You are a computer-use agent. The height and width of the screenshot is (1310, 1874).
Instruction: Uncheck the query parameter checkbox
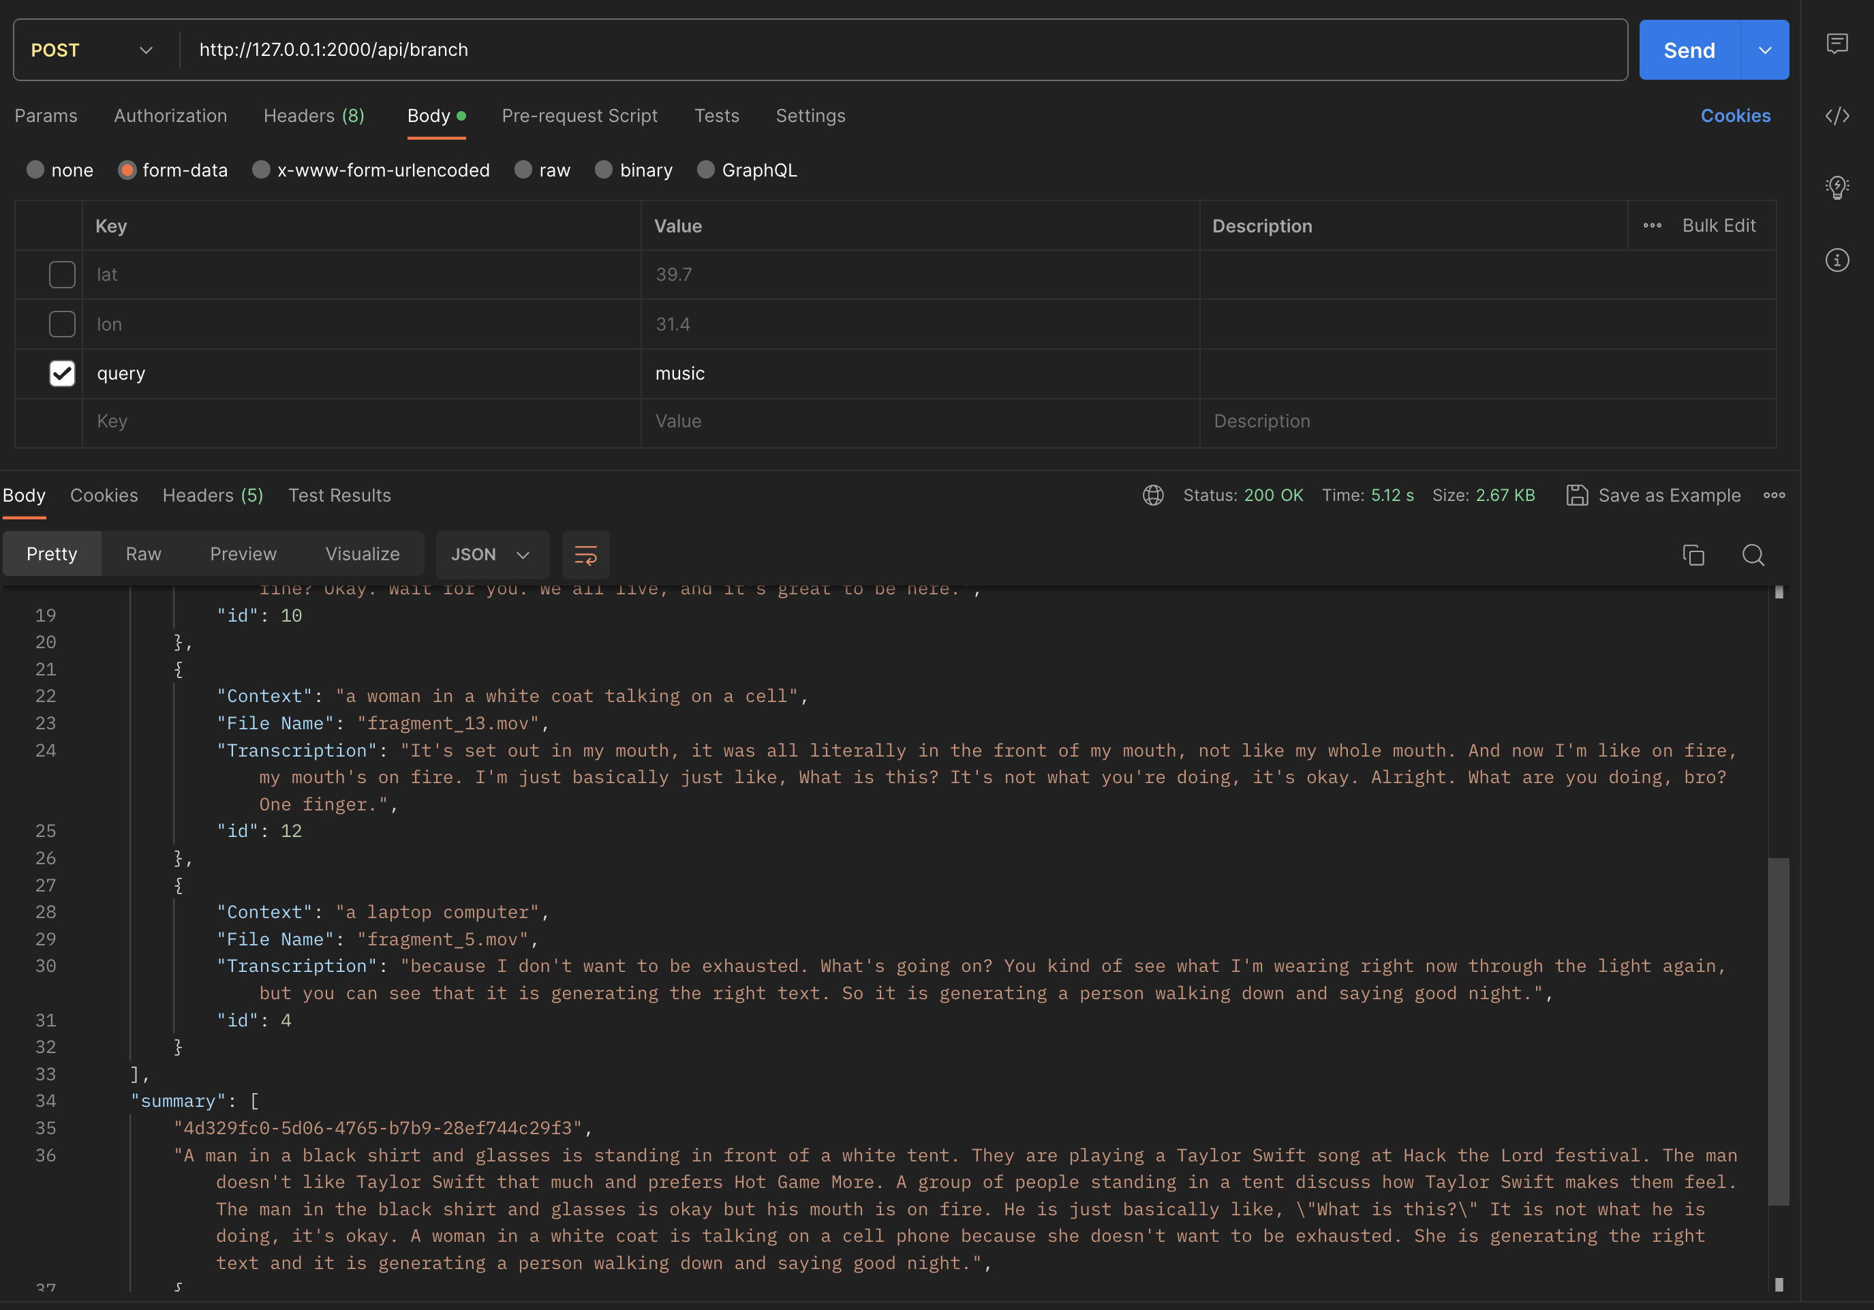tap(62, 373)
